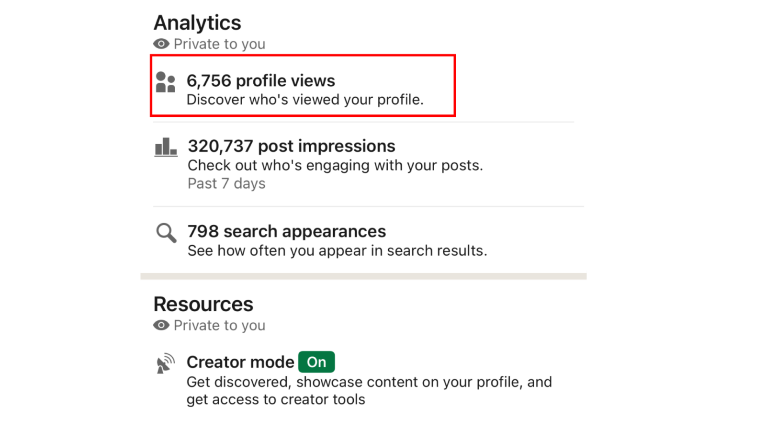Click the Analytics section heading
This screenshot has height=431, width=766.
click(x=197, y=22)
